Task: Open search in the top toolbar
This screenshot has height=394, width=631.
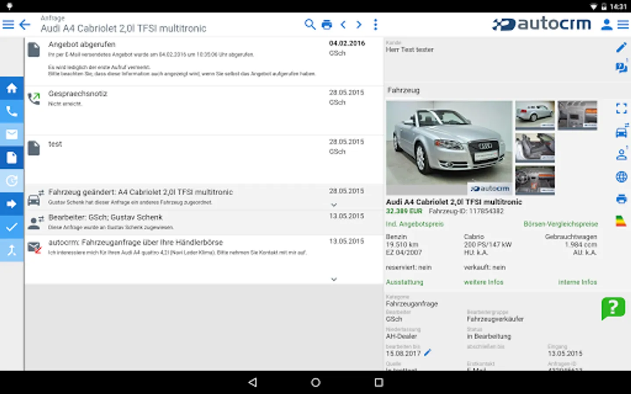Action: [x=310, y=25]
